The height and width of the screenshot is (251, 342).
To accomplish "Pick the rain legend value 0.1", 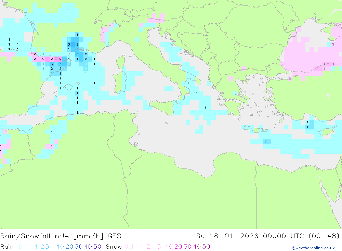I will pyautogui.click(x=23, y=247).
